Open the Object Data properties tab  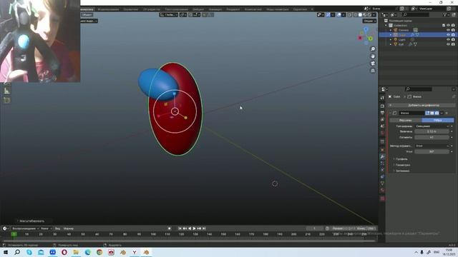[x=382, y=183]
